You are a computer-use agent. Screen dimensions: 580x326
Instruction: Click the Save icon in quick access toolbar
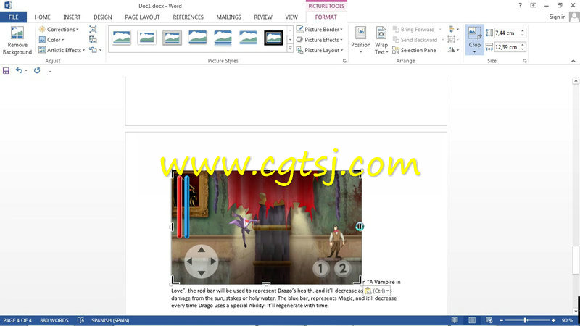click(6, 70)
